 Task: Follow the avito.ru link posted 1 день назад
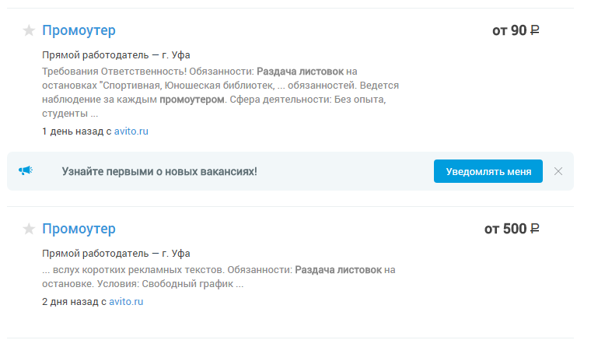tap(131, 131)
